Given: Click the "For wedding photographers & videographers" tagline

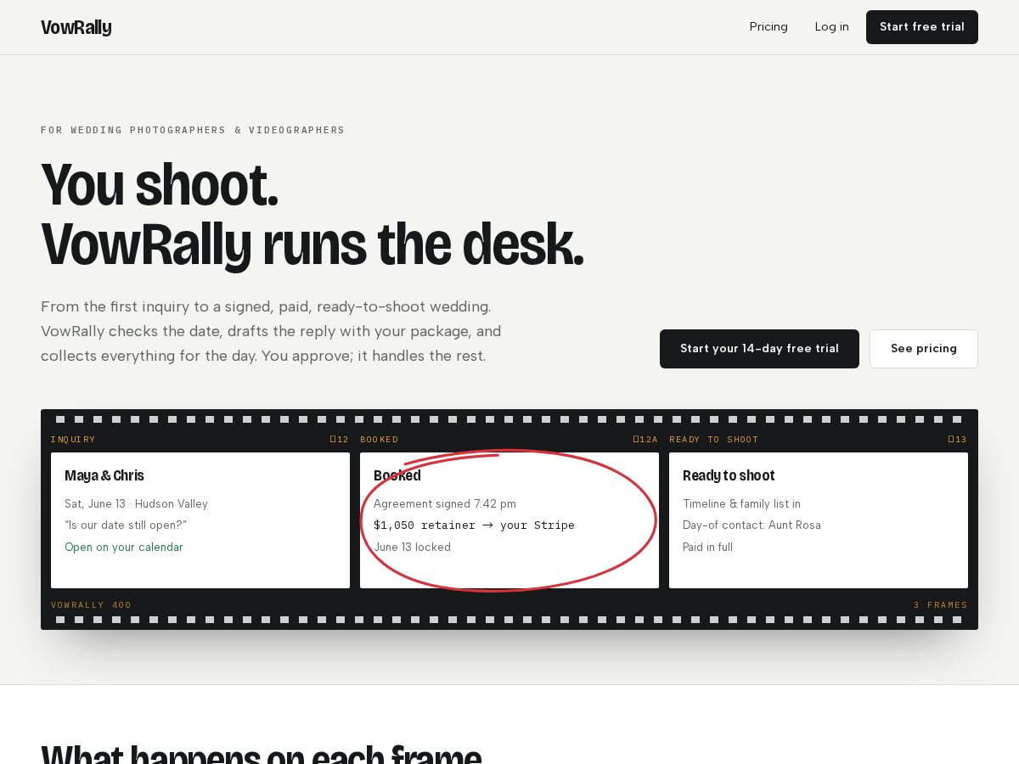Looking at the screenshot, I should coord(193,131).
